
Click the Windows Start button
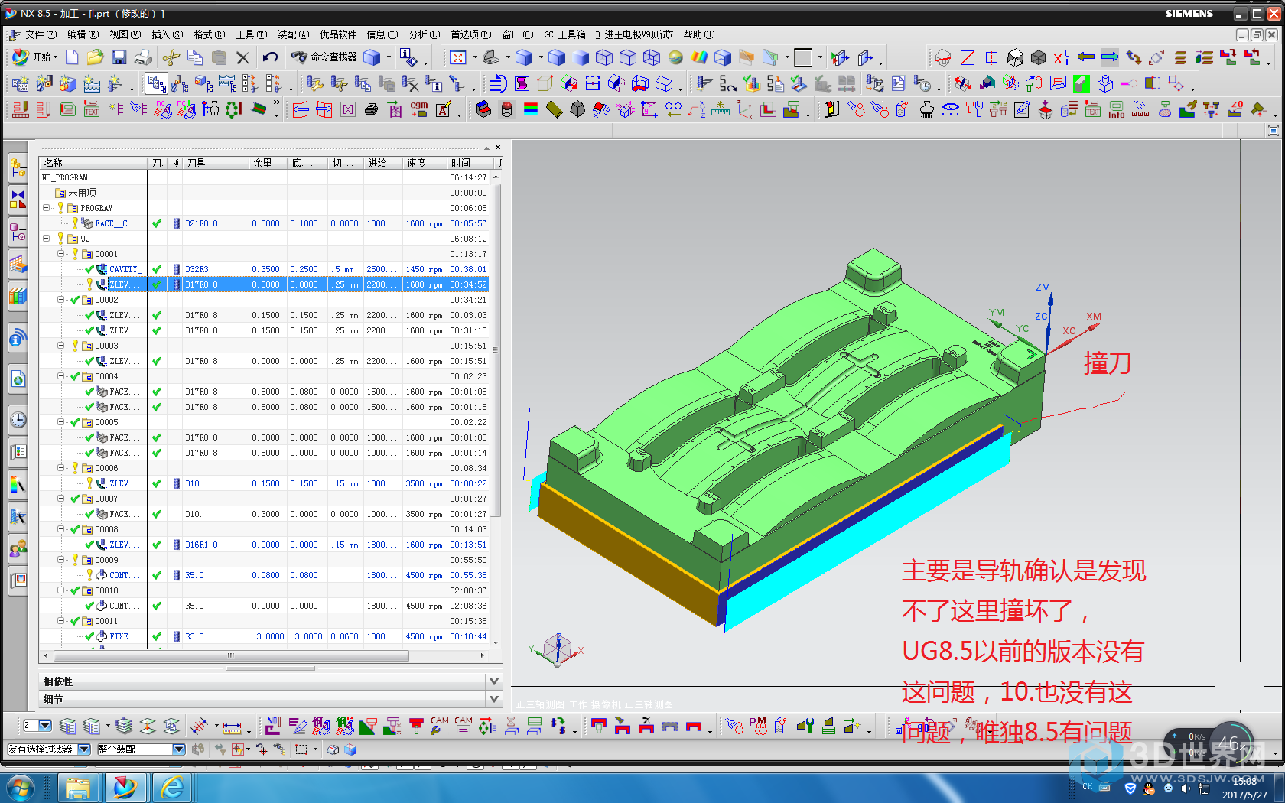pyautogui.click(x=19, y=787)
